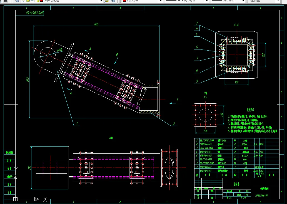This screenshot has width=287, height=204.
Task: Select 65Mn material cell in parts list
Action: click(x=245, y=159)
